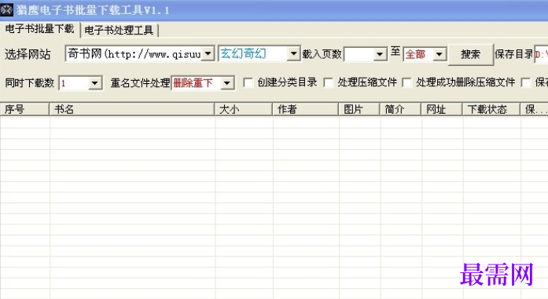548x299 pixels.
Task: Sort by 下载状态 column header
Action: 491,110
